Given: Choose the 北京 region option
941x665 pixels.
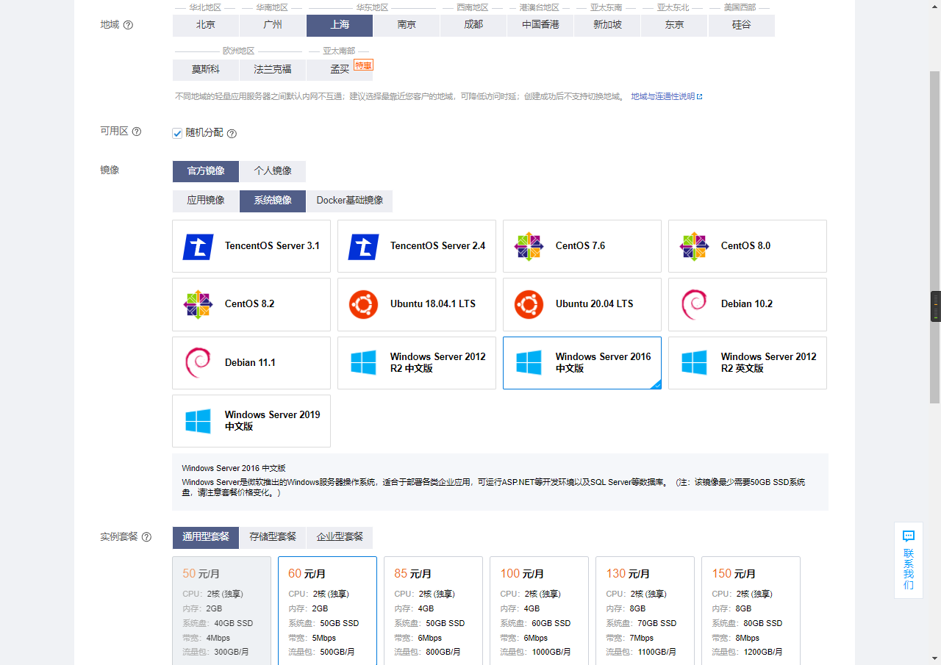Looking at the screenshot, I should click(206, 25).
